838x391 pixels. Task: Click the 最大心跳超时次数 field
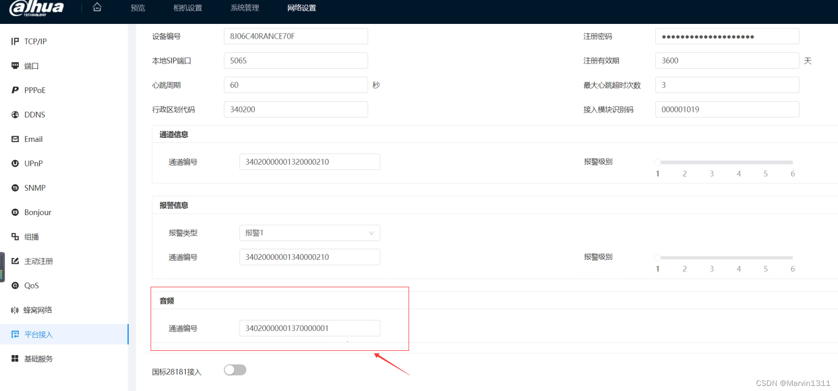coord(727,85)
